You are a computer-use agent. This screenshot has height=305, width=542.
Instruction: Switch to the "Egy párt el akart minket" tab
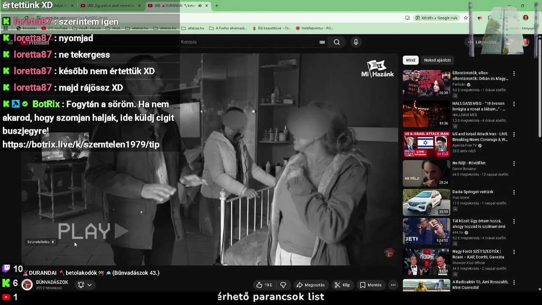[110, 6]
